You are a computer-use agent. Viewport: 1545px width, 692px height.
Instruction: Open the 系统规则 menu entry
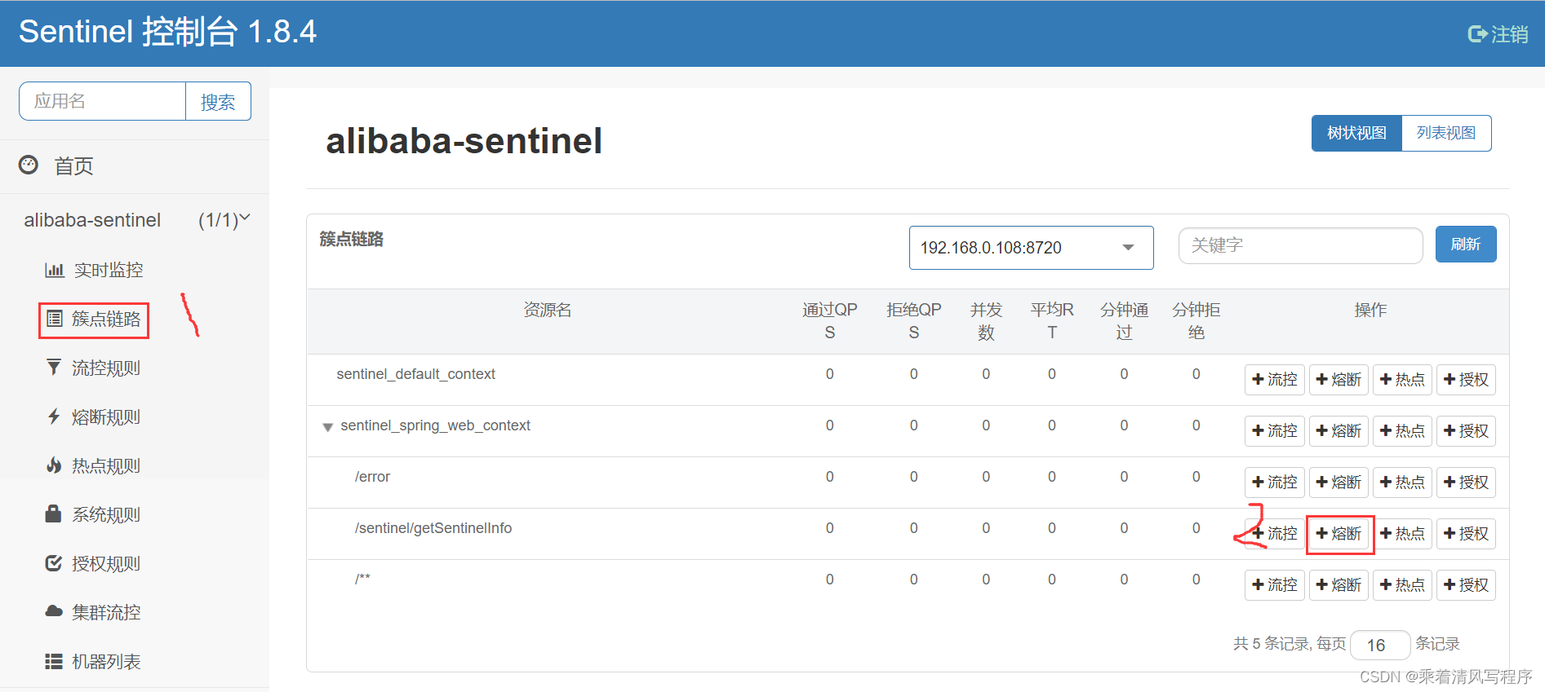(x=106, y=514)
